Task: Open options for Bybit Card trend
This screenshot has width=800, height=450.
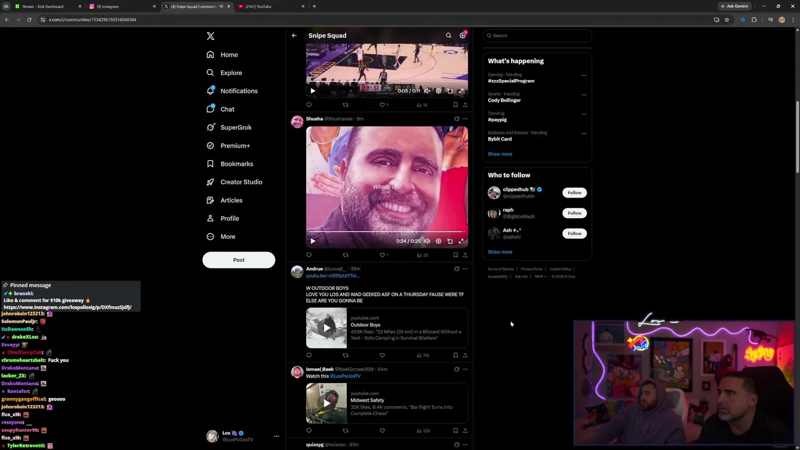Action: click(583, 134)
